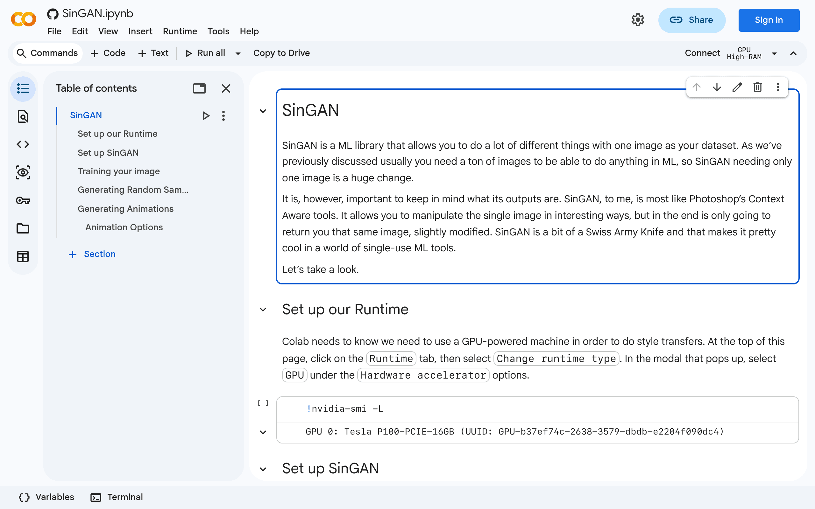This screenshot has height=509, width=815.
Task: Collapse the Set up SinGAN section
Action: (x=263, y=469)
